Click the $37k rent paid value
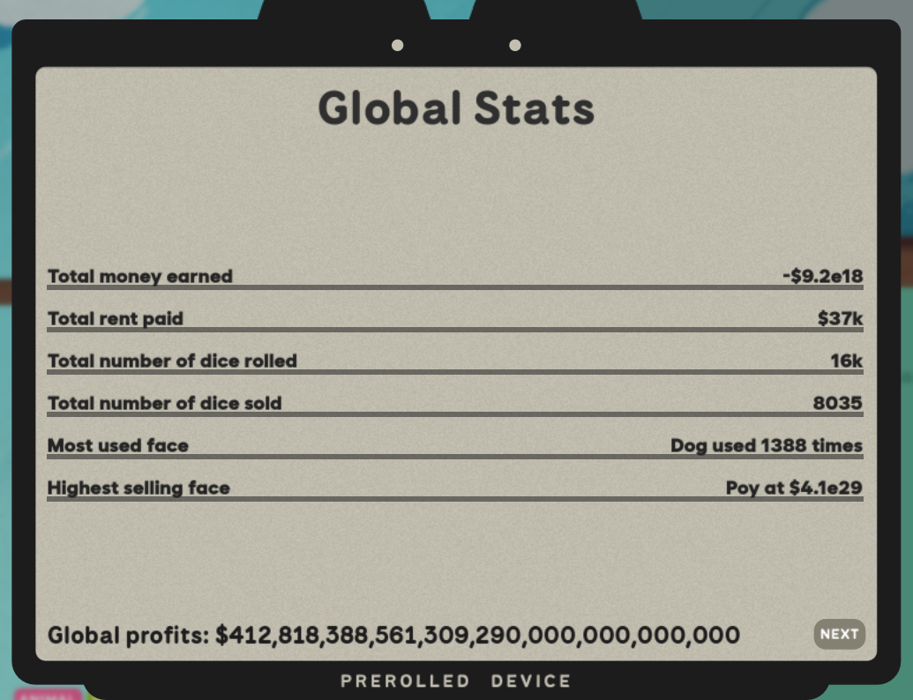 (840, 318)
